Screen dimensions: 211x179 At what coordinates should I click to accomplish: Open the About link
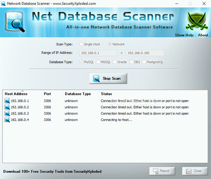point(203,35)
